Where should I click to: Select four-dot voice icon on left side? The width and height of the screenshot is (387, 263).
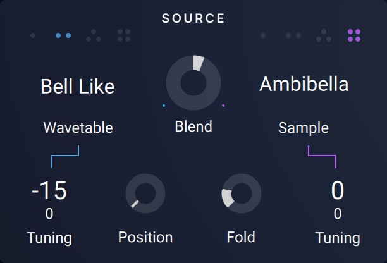coord(124,35)
